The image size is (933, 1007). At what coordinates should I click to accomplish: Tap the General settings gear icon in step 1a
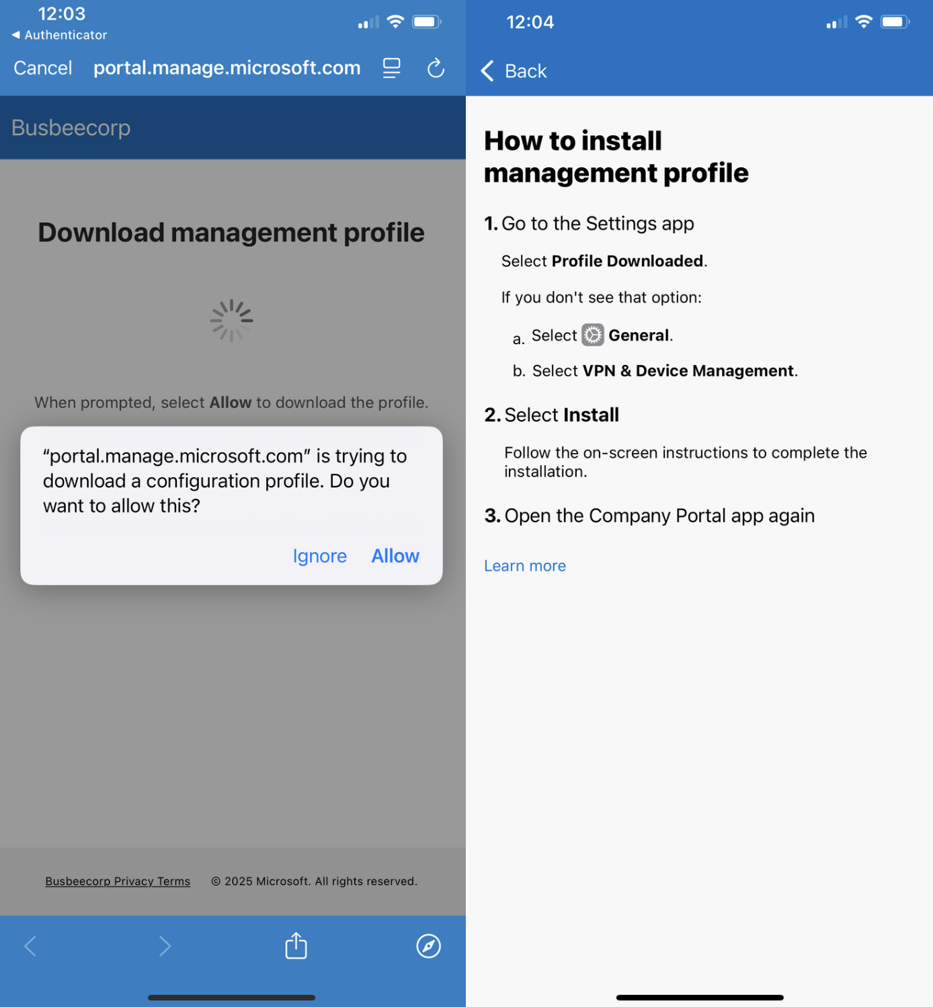[x=592, y=334]
